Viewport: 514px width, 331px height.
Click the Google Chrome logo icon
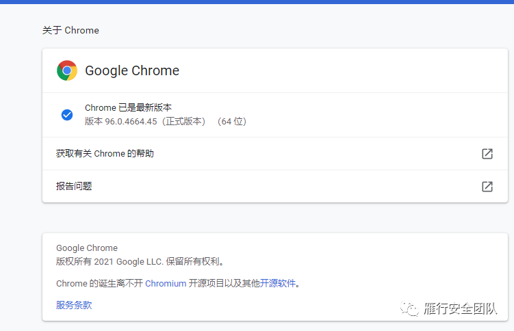coord(67,70)
